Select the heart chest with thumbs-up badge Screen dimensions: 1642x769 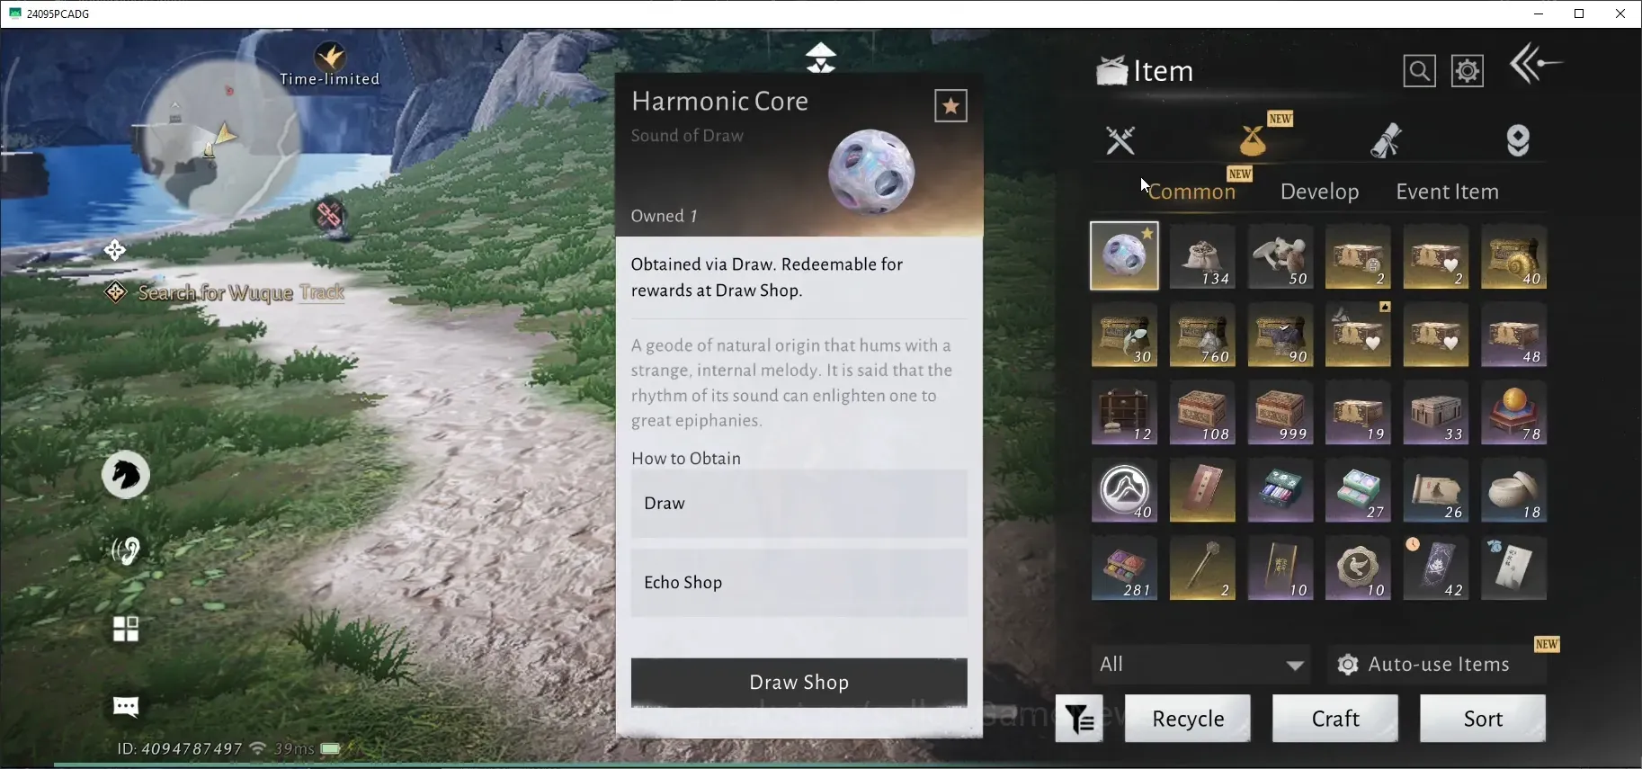coord(1359,335)
